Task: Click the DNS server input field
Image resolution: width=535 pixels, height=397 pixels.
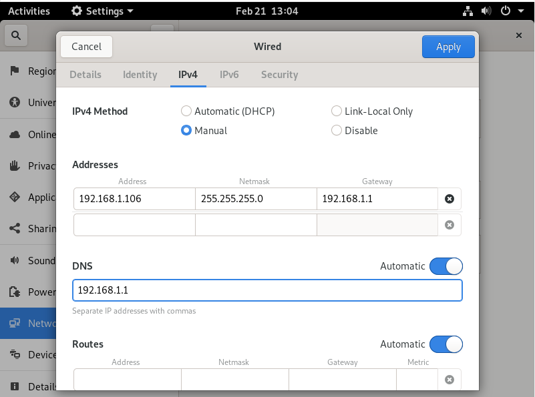Action: pyautogui.click(x=267, y=290)
